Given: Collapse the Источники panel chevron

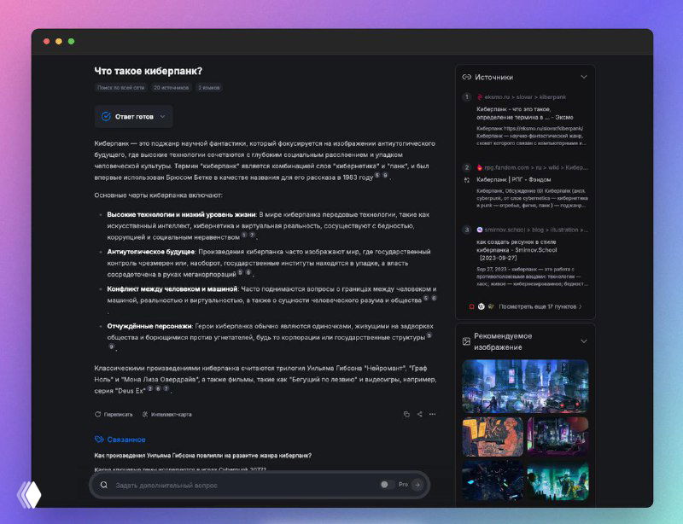Looking at the screenshot, I should click(584, 77).
